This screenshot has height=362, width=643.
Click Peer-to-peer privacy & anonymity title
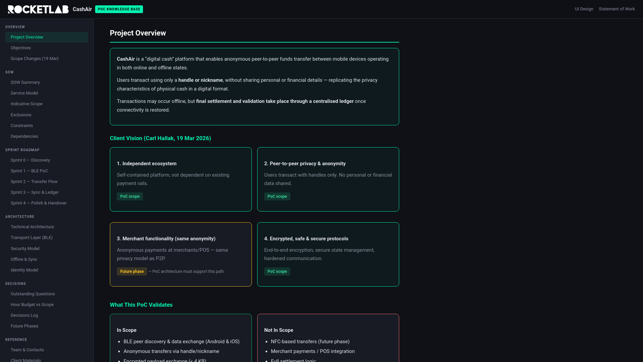305,164
